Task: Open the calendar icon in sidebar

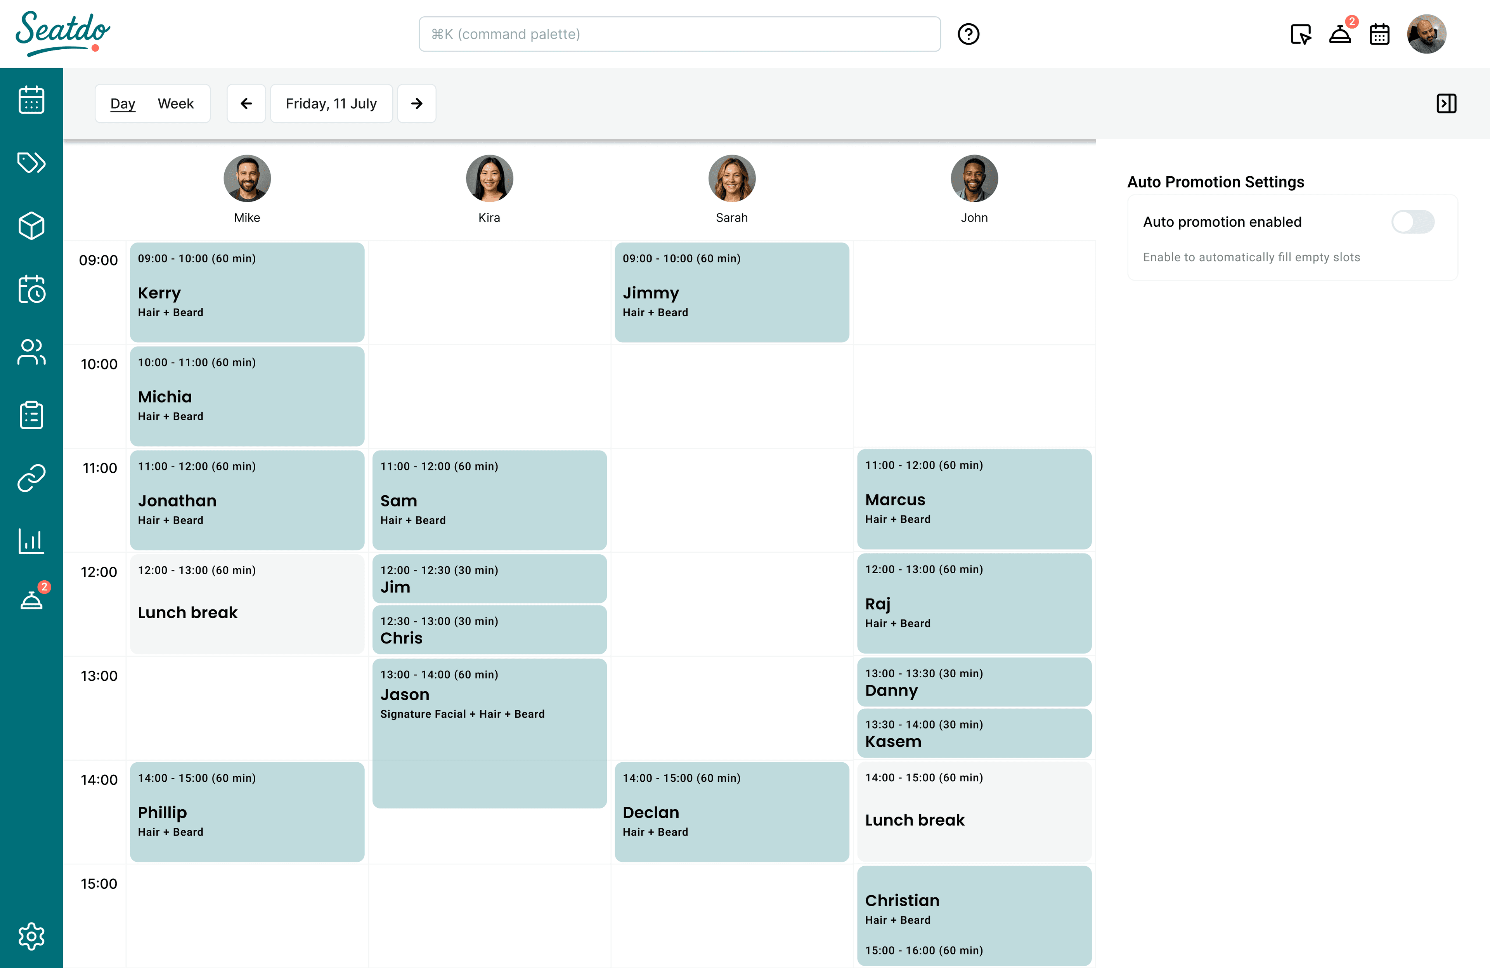Action: (31, 99)
